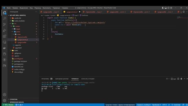Image resolution: width=188 pixels, height=106 pixels.
Task: Split the editor to the right
Action: pyautogui.click(x=184, y=12)
